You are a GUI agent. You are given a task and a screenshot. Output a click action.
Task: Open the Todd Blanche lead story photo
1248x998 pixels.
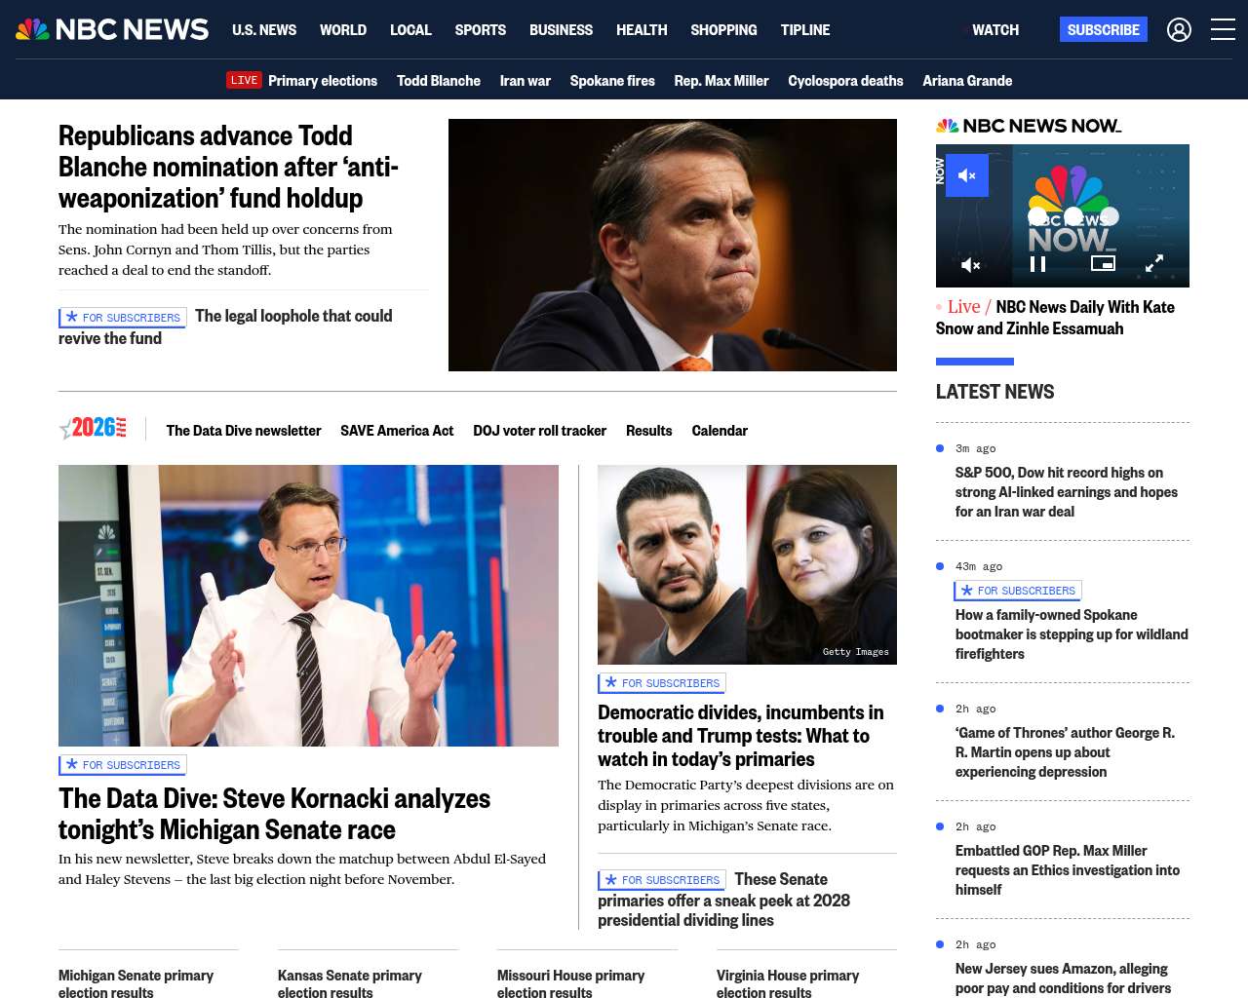tap(673, 245)
